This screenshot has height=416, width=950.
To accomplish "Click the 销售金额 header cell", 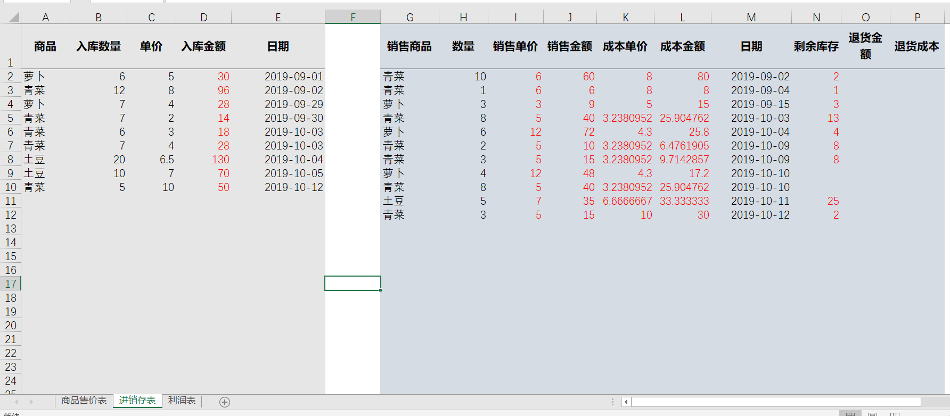I will (x=570, y=46).
